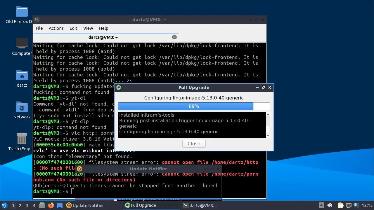The height and width of the screenshot is (210, 374).
Task: Select the Trash desktop icon
Action: tap(22, 142)
